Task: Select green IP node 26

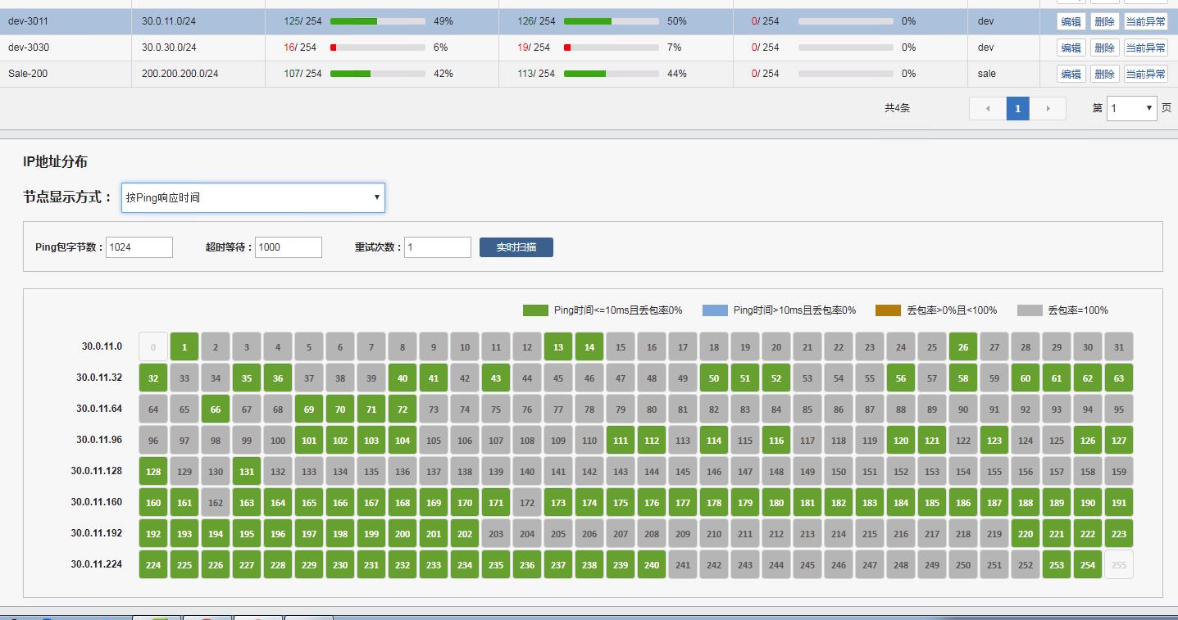Action: point(963,346)
